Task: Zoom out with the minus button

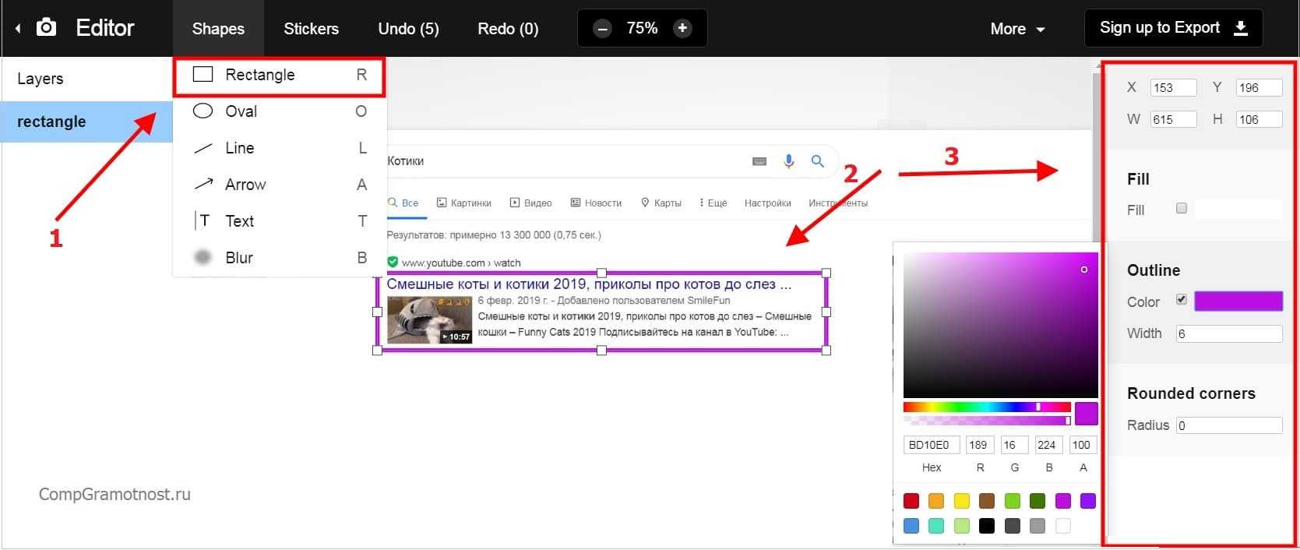Action: coord(602,29)
